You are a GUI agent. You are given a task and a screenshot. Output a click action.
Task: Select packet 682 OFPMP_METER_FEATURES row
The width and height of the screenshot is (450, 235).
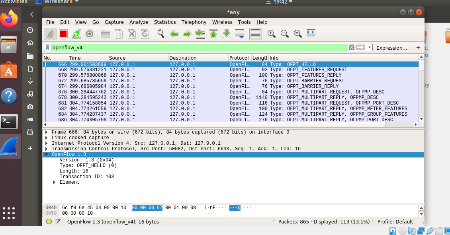[x=231, y=109]
